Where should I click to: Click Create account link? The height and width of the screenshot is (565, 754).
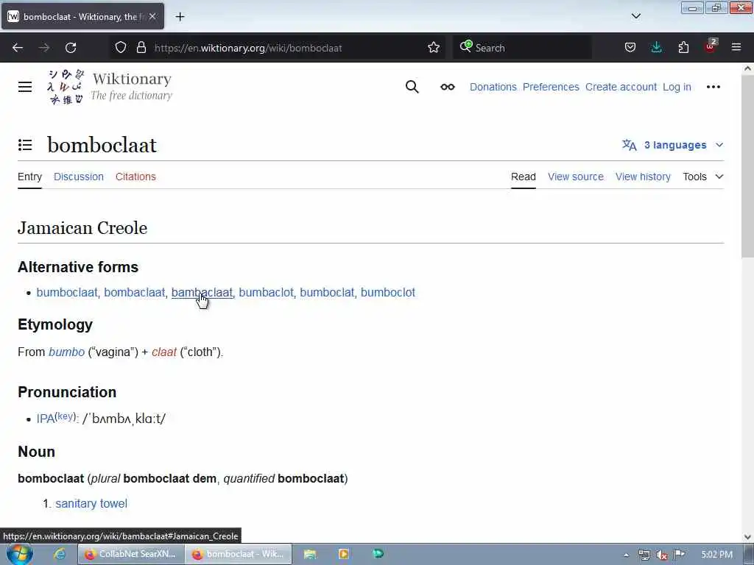click(621, 87)
